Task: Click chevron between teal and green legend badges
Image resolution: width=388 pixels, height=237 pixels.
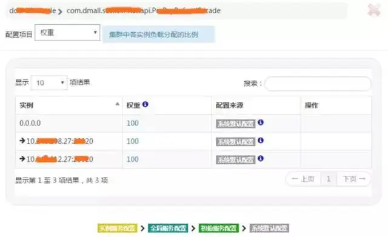Action: point(193,228)
